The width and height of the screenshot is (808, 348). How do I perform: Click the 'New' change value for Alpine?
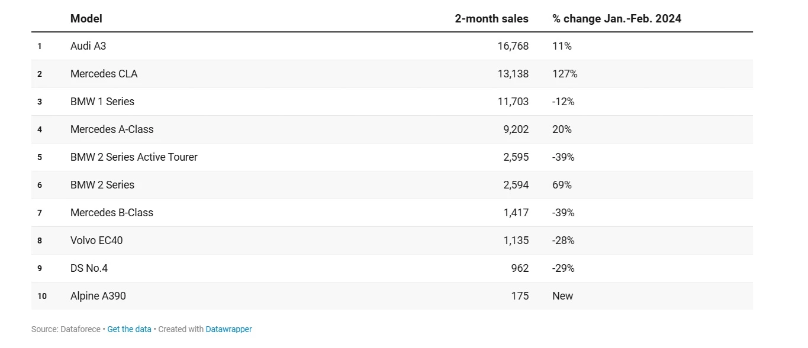point(562,295)
